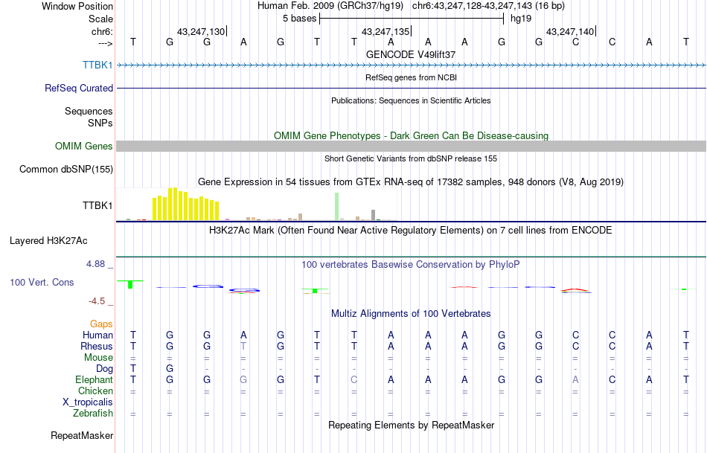The width and height of the screenshot is (707, 453).
Task: Click the faded T in the Rhesus row
Action: (243, 346)
